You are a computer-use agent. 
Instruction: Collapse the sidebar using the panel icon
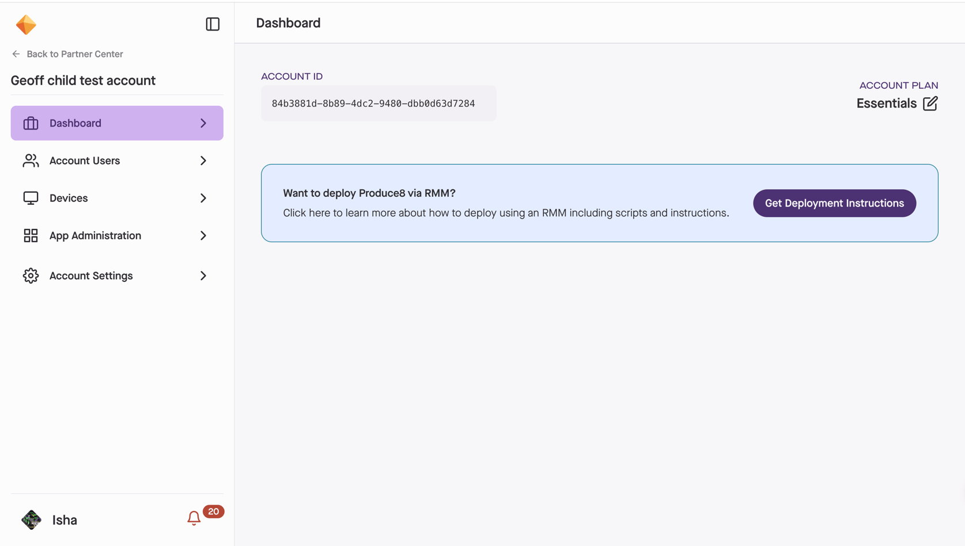[x=213, y=24]
